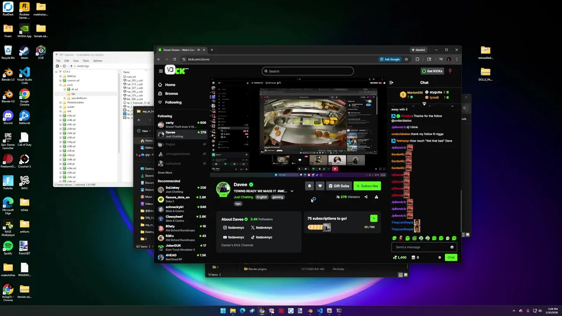Bookmark this page with the star icon
Viewport: 562px width, 316px height.
(x=406, y=59)
